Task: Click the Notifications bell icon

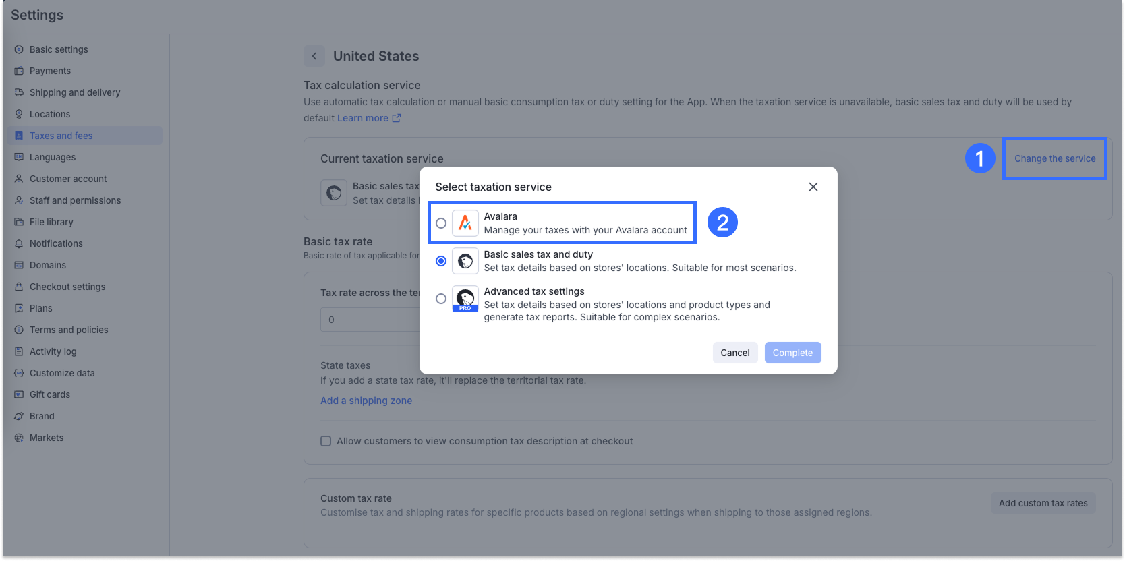Action: 19,243
